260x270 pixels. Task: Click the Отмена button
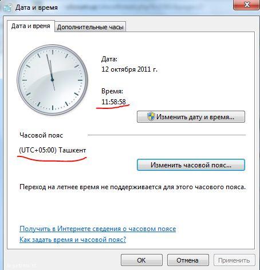(x=188, y=260)
